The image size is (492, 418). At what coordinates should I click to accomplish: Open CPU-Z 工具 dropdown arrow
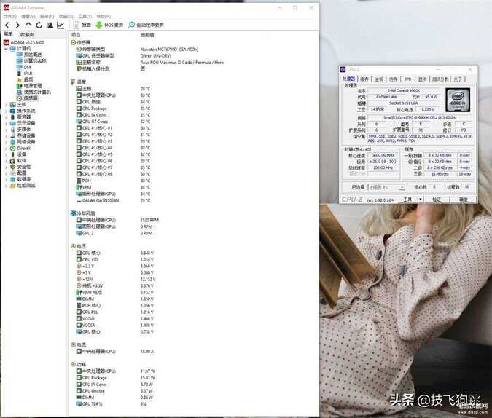click(420, 199)
